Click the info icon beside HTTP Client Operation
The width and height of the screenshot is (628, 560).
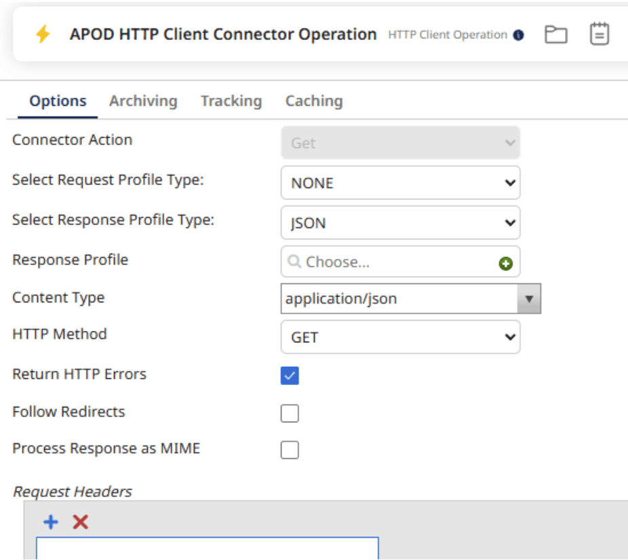(518, 35)
